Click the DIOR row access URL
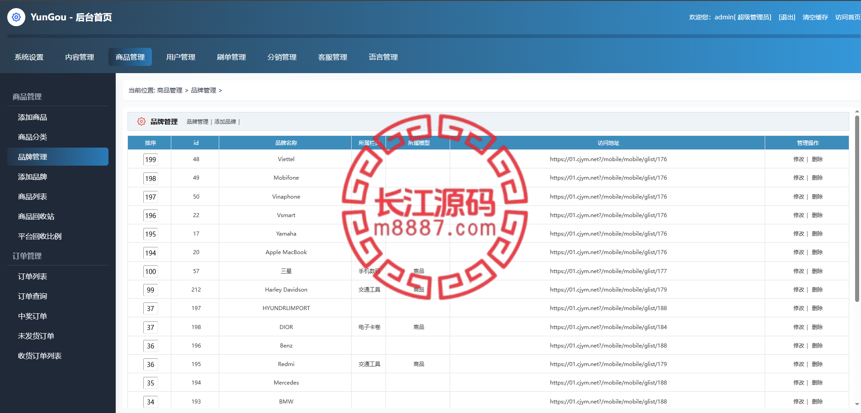Image resolution: width=861 pixels, height=413 pixels. pos(608,327)
